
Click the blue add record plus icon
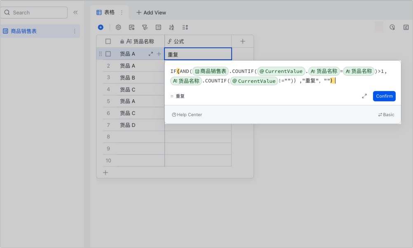101,27
